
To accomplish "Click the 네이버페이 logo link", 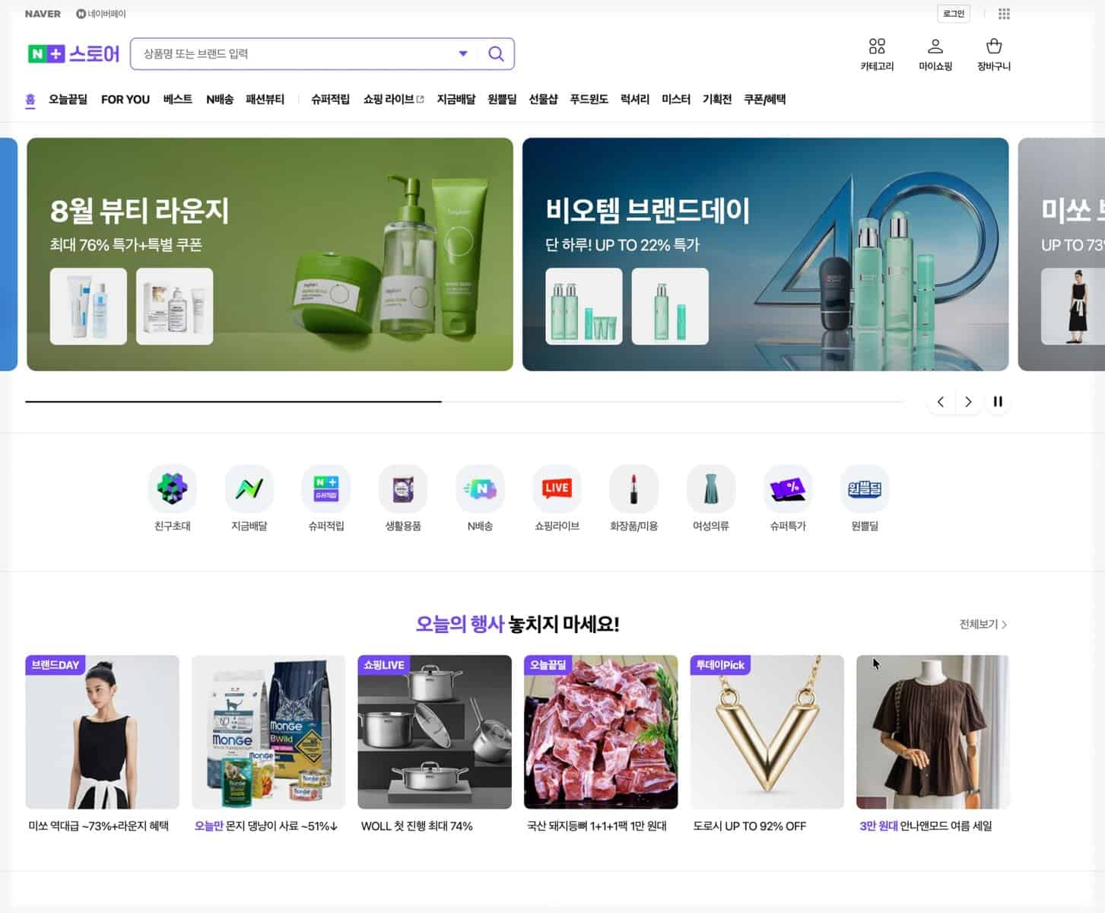I will point(101,14).
